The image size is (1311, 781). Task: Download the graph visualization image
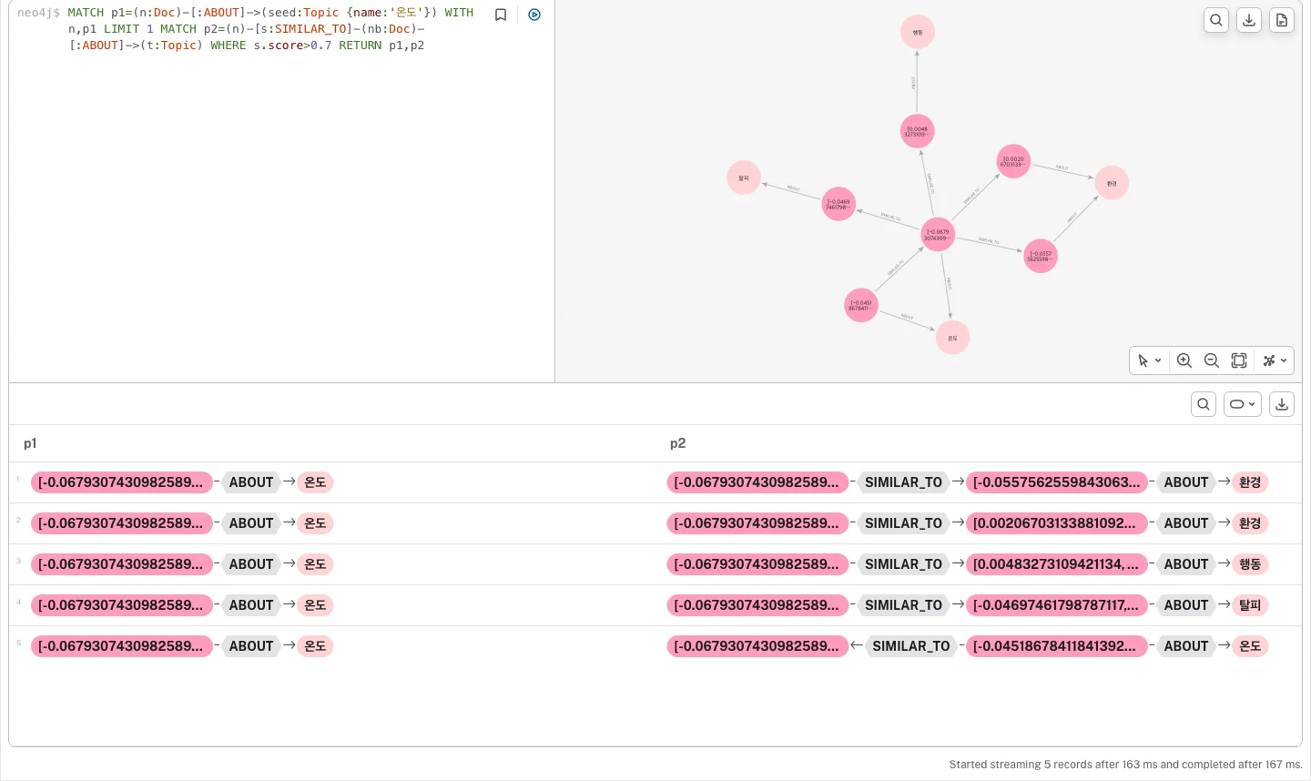1249,20
